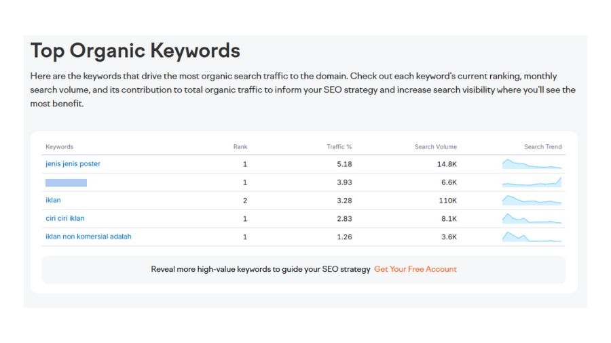
Task: Click the Search Volume column header
Action: [x=435, y=147]
